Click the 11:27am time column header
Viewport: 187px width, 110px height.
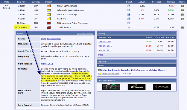(21, 2)
